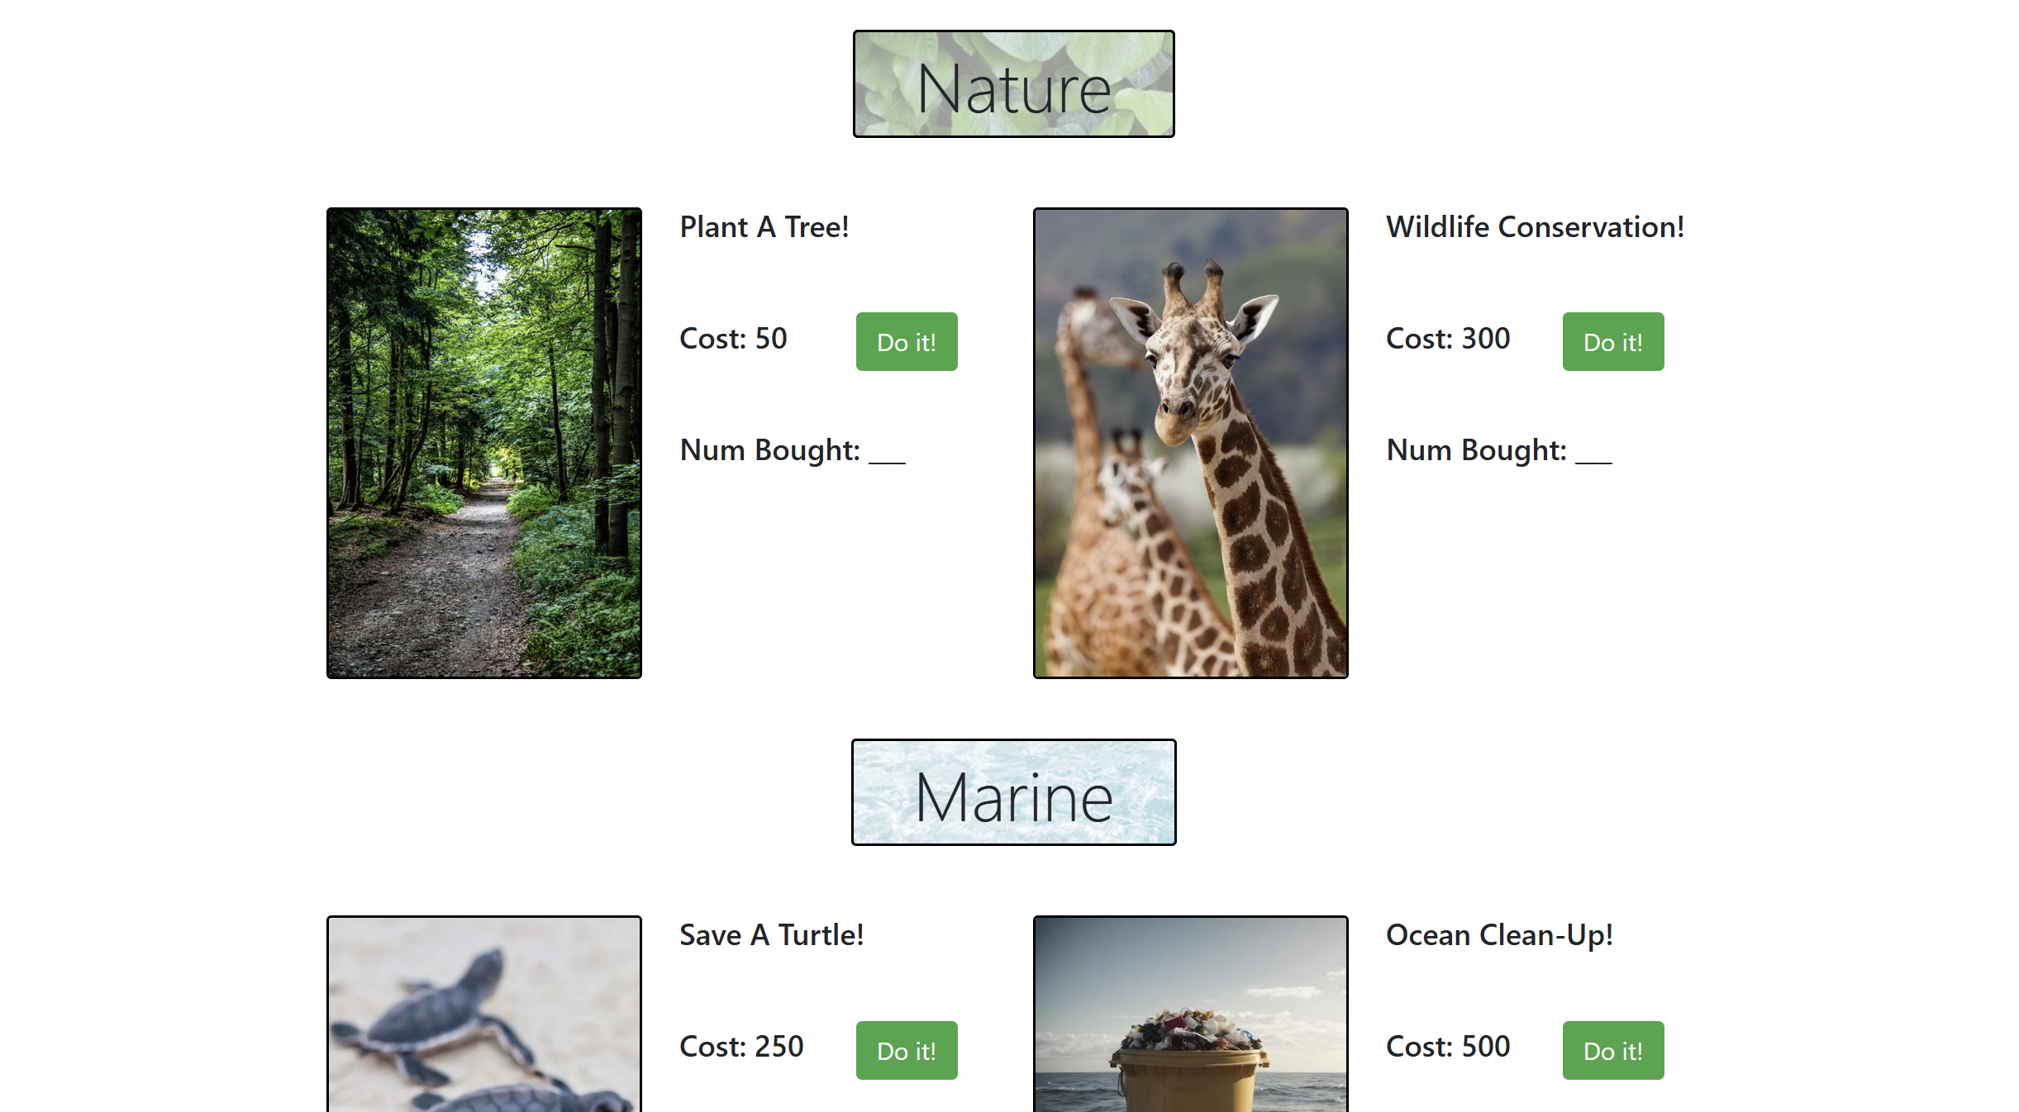
Task: Click the Marine section banner
Action: coord(1013,792)
